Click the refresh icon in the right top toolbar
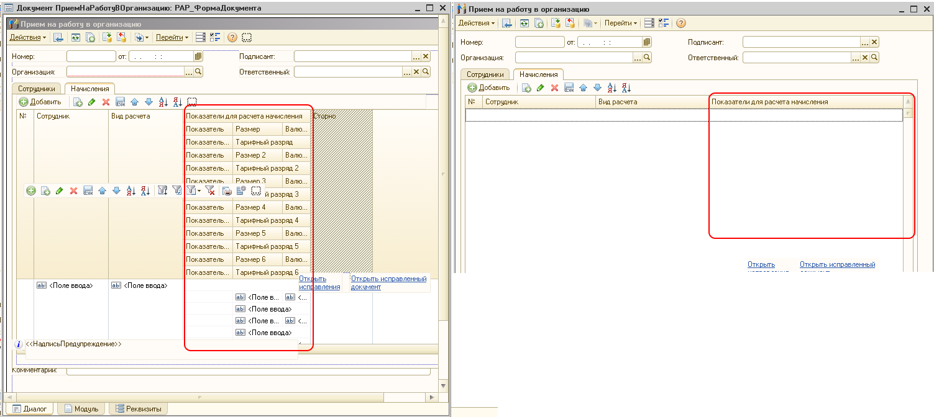Viewport: 934px width, 417px height. tap(524, 23)
